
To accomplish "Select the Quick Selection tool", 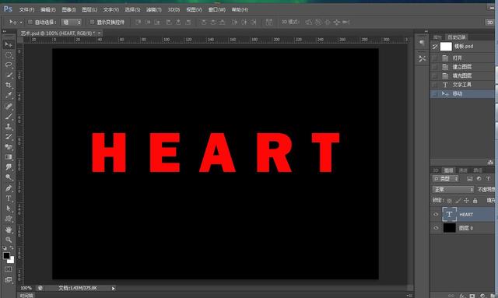I will click(9, 75).
